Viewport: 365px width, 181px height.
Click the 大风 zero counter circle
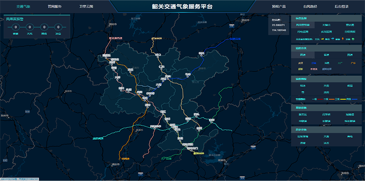pyautogui.click(x=30, y=27)
